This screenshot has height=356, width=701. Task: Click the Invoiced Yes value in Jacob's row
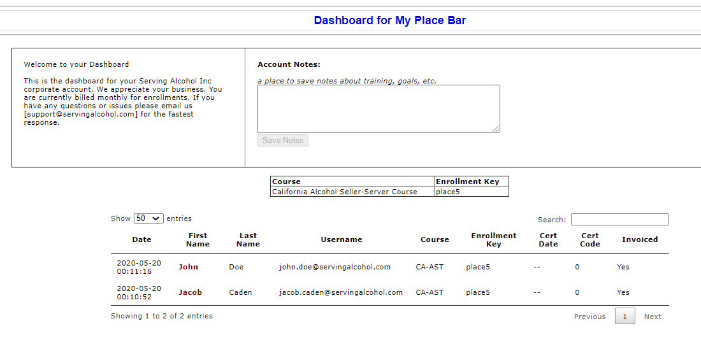[623, 292]
